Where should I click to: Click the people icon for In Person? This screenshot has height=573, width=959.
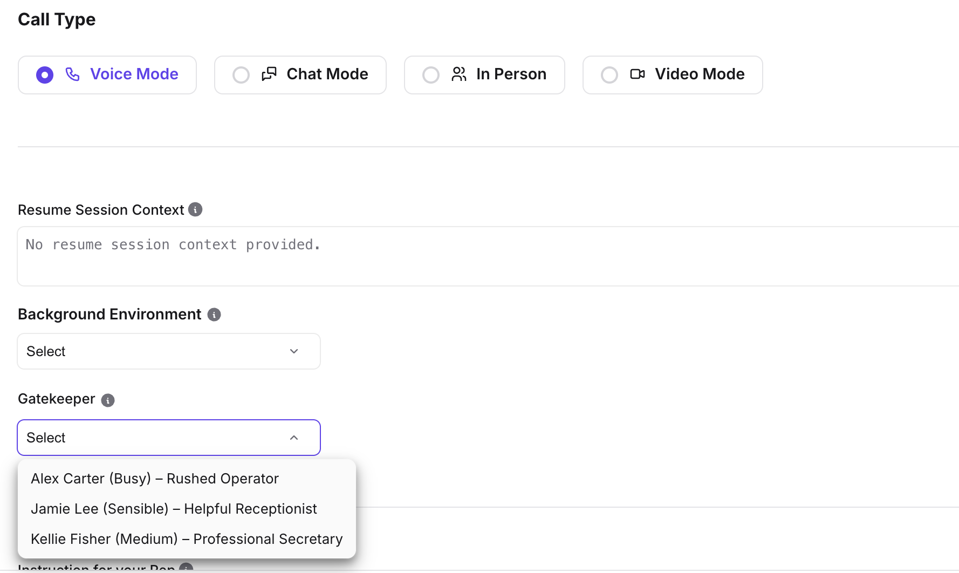[x=458, y=74]
